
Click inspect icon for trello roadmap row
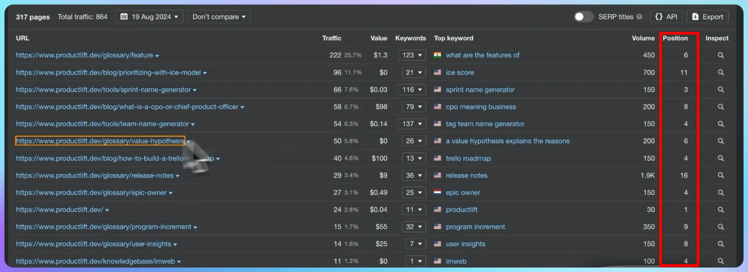point(720,158)
